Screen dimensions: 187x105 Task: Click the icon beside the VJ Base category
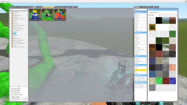pos(12,45)
